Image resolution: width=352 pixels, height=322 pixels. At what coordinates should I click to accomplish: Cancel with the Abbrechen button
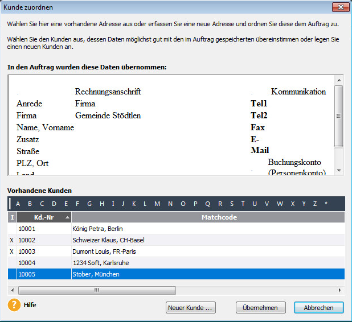(318, 308)
